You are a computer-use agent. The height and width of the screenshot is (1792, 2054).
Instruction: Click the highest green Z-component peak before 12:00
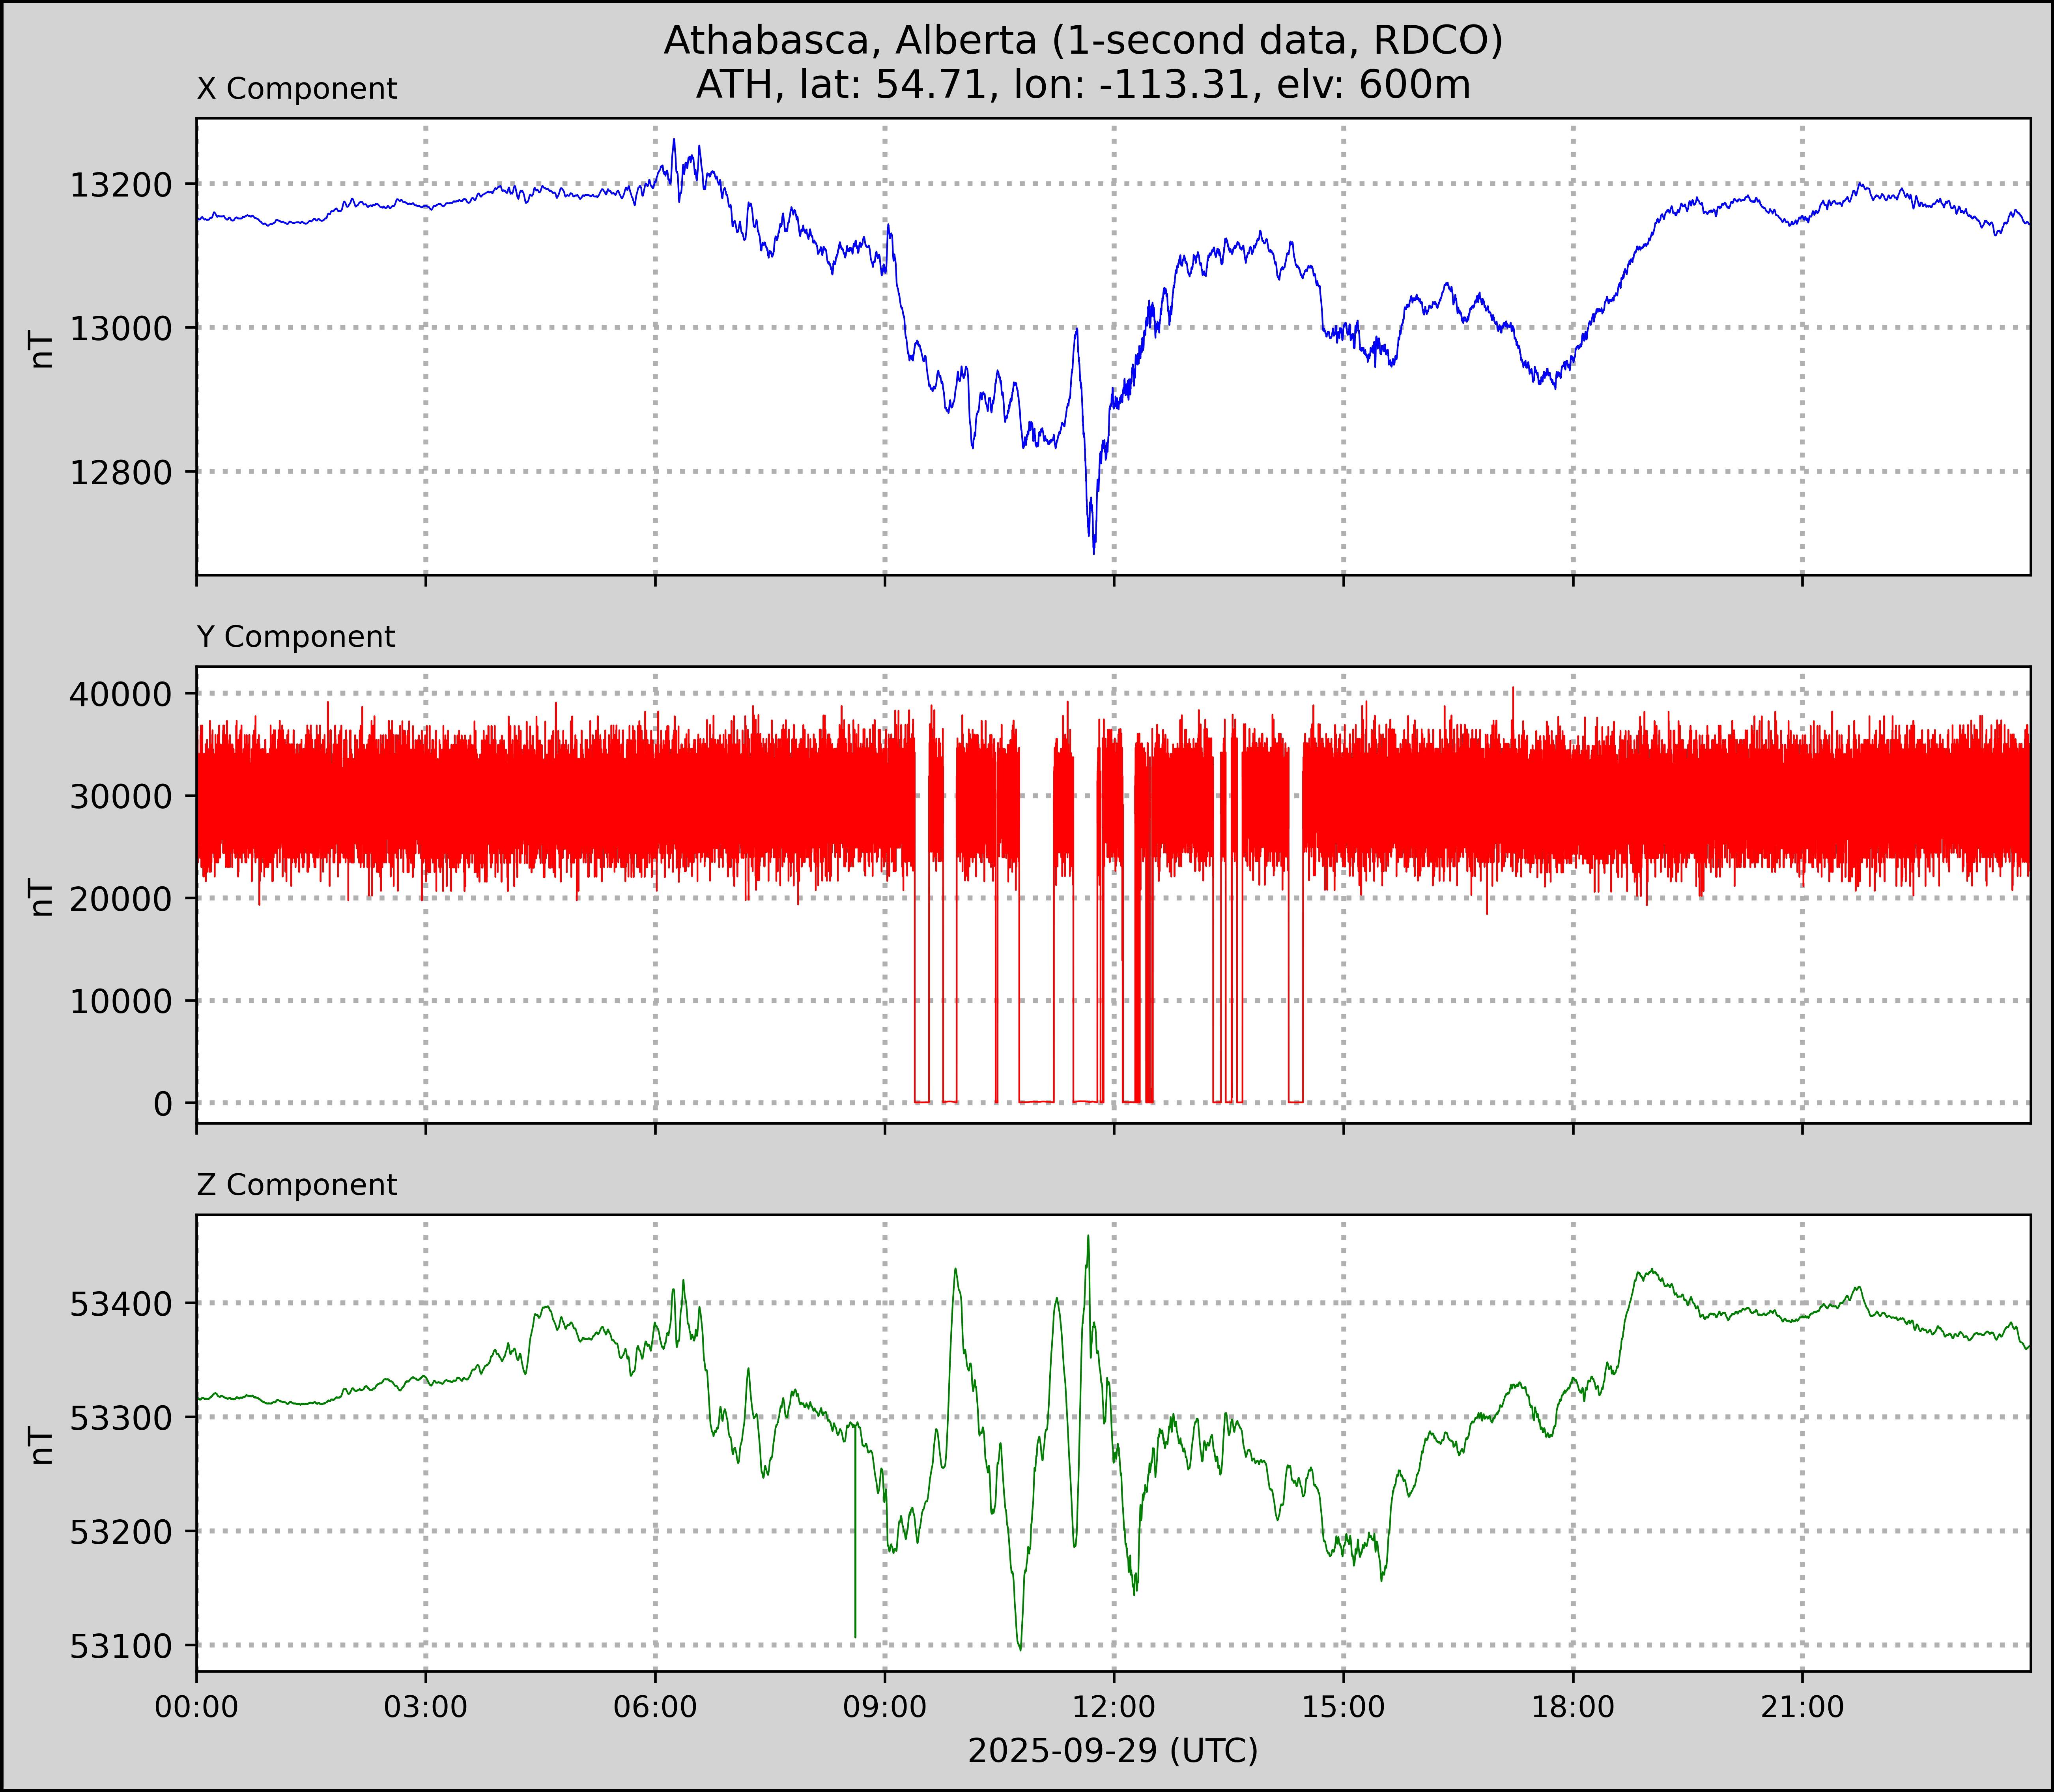[x=1088, y=1238]
